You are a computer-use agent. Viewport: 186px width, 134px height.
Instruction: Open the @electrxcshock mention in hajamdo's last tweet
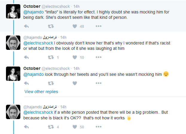tap(38, 112)
